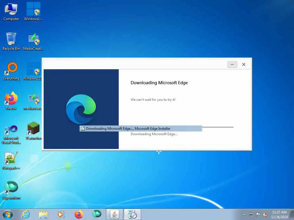Select the MediaCreat... desktop icon
The image size is (294, 220).
(33, 42)
